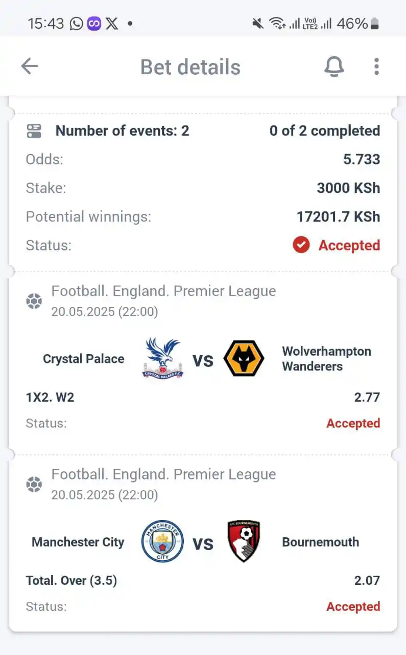Image resolution: width=406 pixels, height=655 pixels.
Task: Tap the WhatsApp notification status icon
Action: tap(76, 24)
